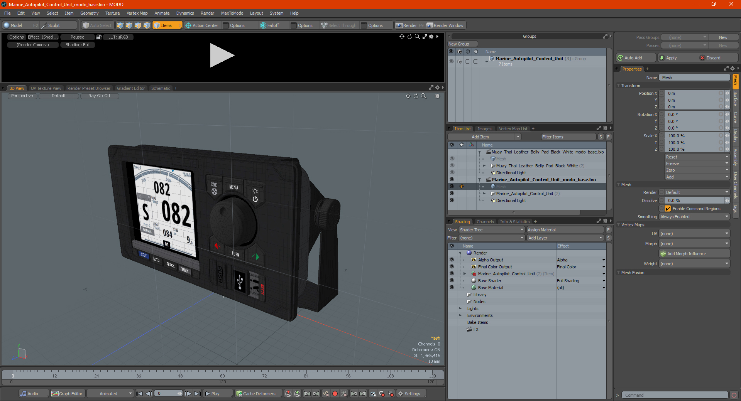
Task: Hide Alpha Output in shader tree
Action: pos(452,260)
